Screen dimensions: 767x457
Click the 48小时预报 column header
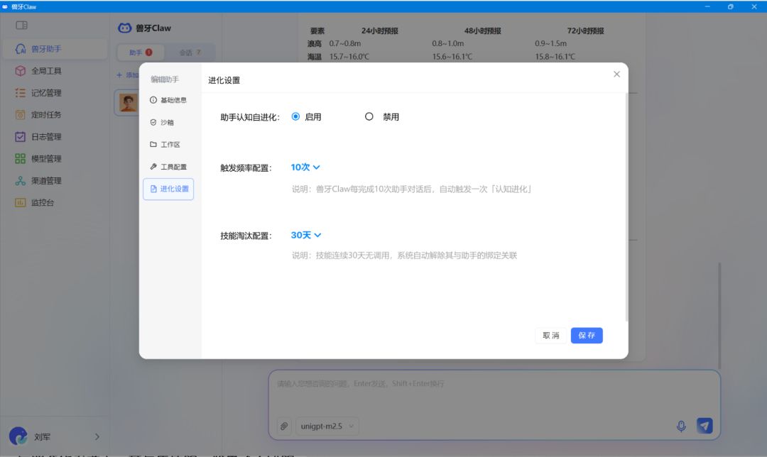[482, 31]
